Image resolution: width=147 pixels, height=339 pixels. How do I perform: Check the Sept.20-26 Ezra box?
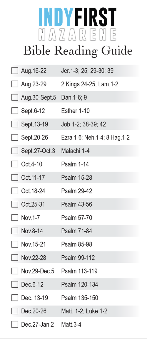[x=15, y=137]
